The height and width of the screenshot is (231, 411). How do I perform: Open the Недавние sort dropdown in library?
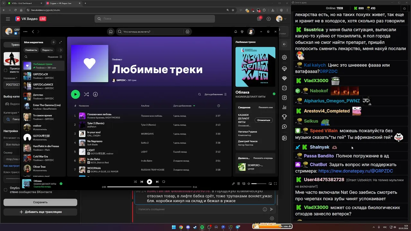point(55,57)
